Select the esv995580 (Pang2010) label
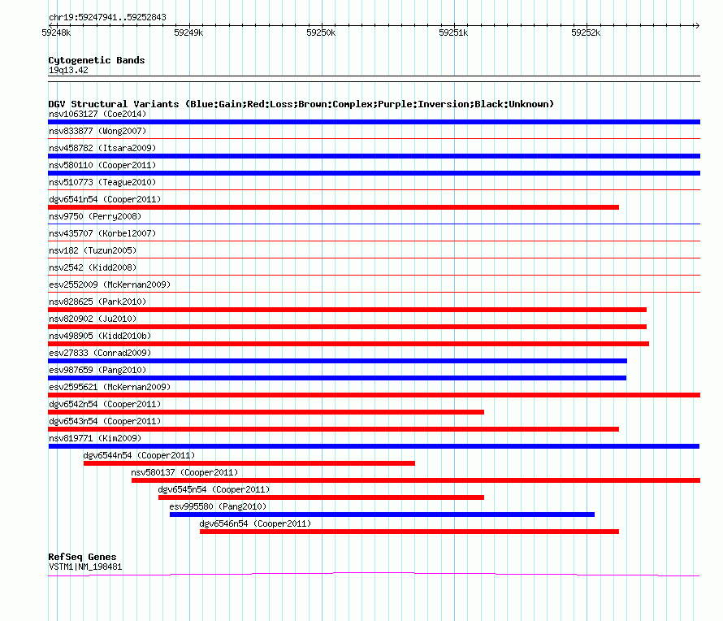 [x=218, y=506]
